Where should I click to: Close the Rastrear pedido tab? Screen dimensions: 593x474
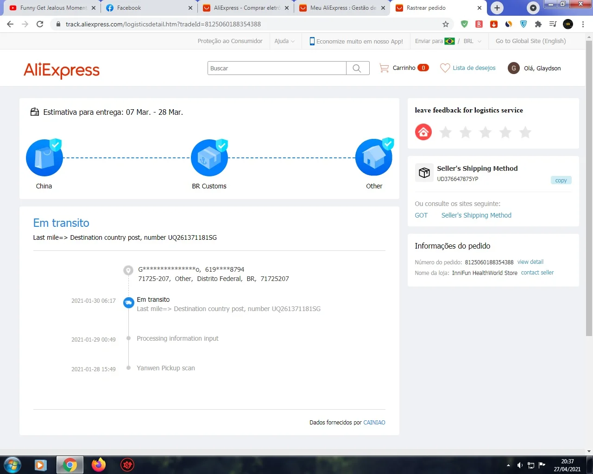pos(479,8)
